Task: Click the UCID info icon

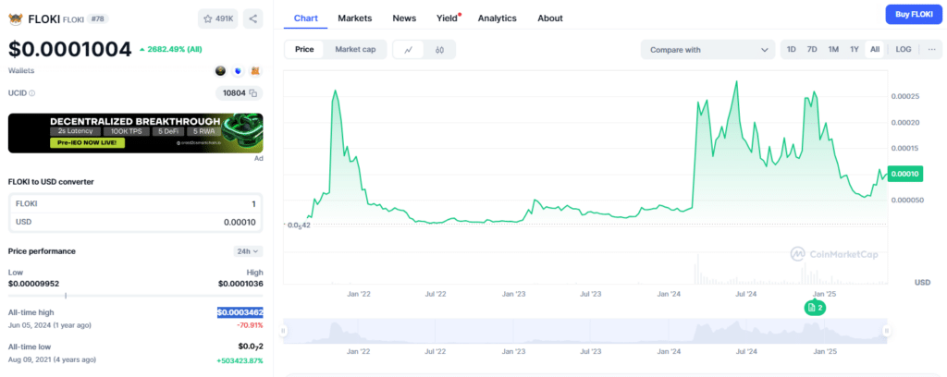Action: (x=32, y=93)
